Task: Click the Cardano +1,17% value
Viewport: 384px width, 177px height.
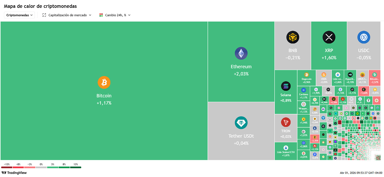Action: click(303, 98)
